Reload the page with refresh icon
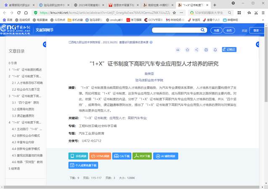268x189 pixels. (x=19, y=13)
